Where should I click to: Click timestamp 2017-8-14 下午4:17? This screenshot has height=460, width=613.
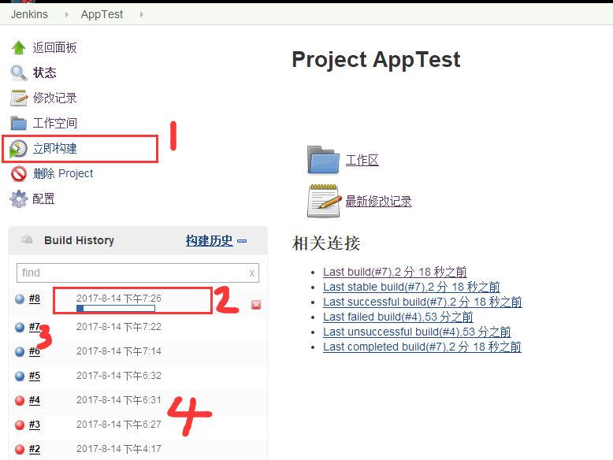click(x=119, y=449)
